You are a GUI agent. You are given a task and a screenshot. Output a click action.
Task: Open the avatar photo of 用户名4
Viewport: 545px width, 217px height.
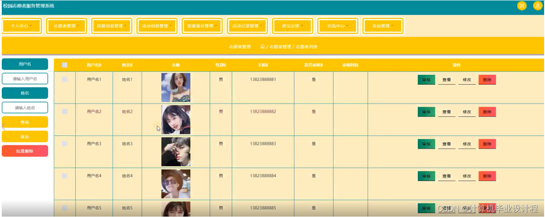pyautogui.click(x=176, y=184)
